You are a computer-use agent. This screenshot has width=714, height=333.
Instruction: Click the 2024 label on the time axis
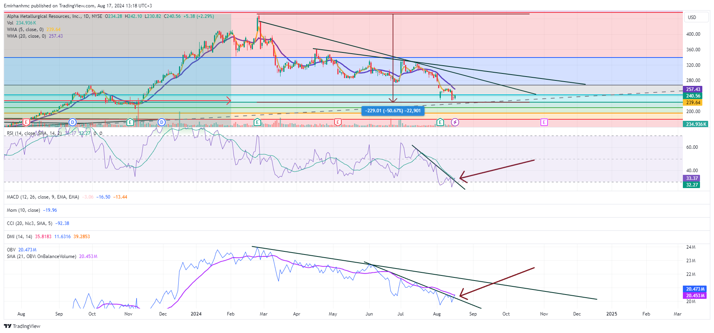pos(196,314)
